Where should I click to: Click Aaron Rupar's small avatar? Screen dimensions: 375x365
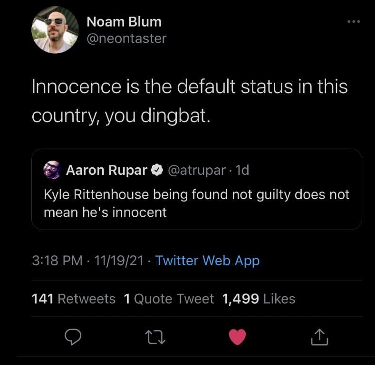pyautogui.click(x=52, y=170)
